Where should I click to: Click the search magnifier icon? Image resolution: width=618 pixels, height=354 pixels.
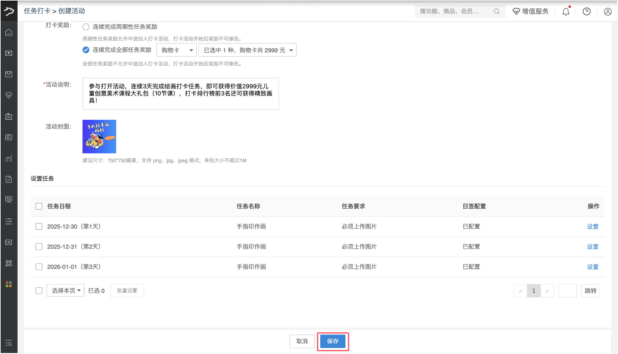496,11
